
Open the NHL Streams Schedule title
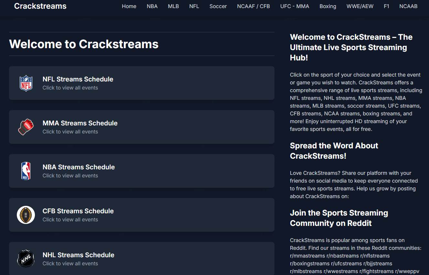click(79, 255)
